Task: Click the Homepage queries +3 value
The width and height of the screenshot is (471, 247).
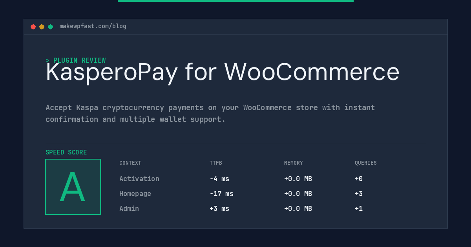Action: [359, 194]
